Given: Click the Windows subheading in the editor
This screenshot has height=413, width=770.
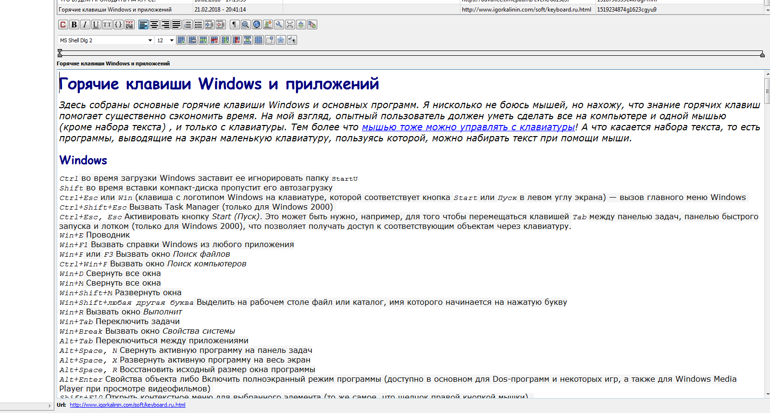Looking at the screenshot, I should [x=83, y=160].
